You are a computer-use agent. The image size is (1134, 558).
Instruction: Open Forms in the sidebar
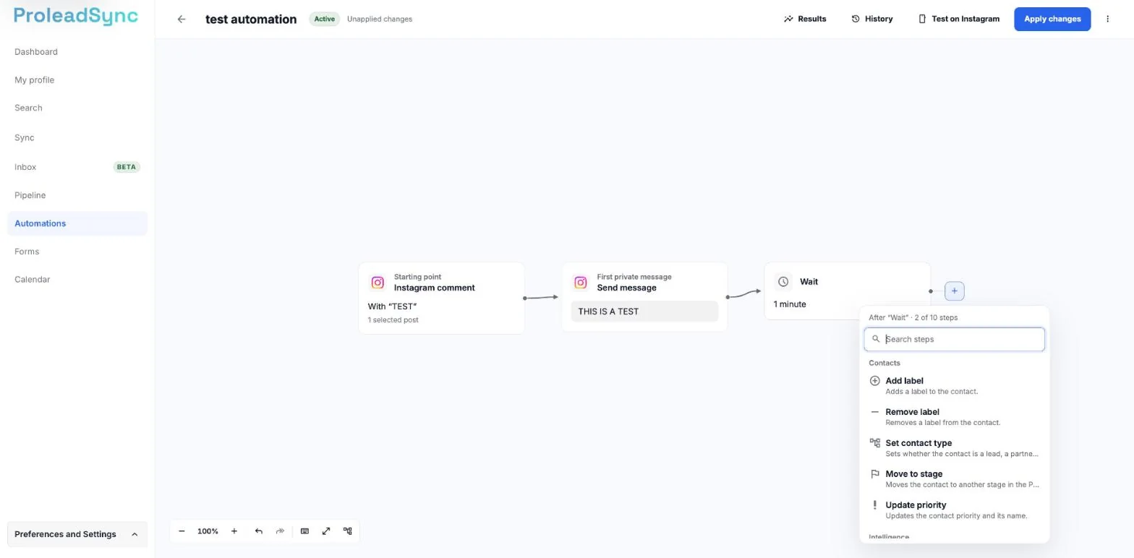pos(27,252)
